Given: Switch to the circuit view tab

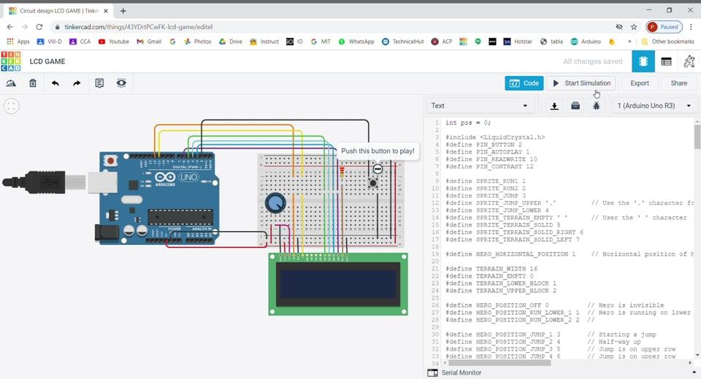Looking at the screenshot, I should [x=643, y=62].
